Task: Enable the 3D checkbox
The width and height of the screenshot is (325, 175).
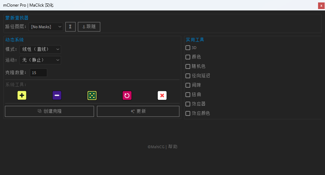Action: click(188, 48)
